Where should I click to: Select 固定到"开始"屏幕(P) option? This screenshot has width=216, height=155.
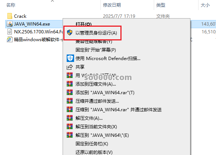(x=96, y=50)
